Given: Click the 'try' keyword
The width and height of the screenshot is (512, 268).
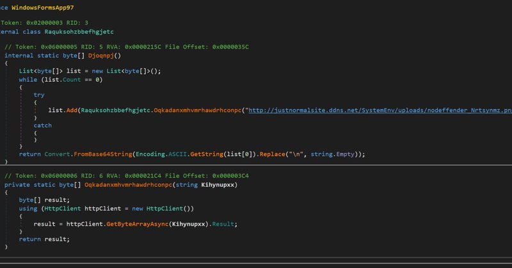Looking at the screenshot, I should (39, 95).
